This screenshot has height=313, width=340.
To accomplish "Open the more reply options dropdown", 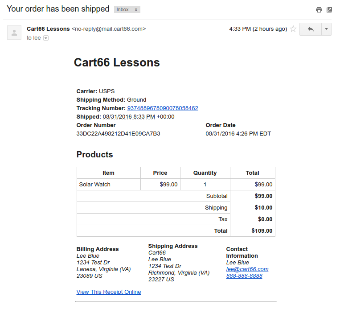I will click(x=326, y=29).
